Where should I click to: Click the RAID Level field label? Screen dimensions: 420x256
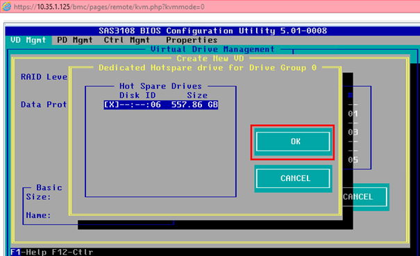tap(44, 77)
